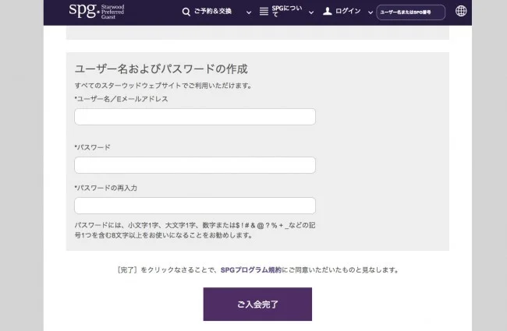Screen dimensions: 507x331
Task: Focus the header ユーザー名またはSPG番号 login field
Action: click(x=410, y=12)
